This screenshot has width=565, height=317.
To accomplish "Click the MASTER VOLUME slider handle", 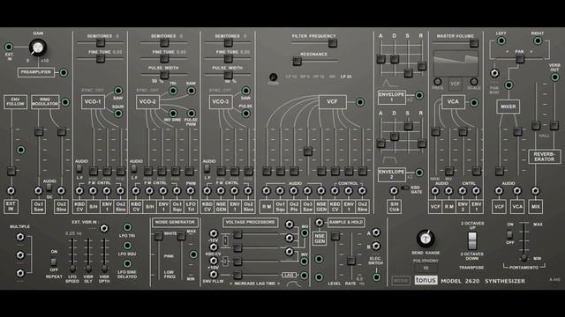I will coord(474,43).
